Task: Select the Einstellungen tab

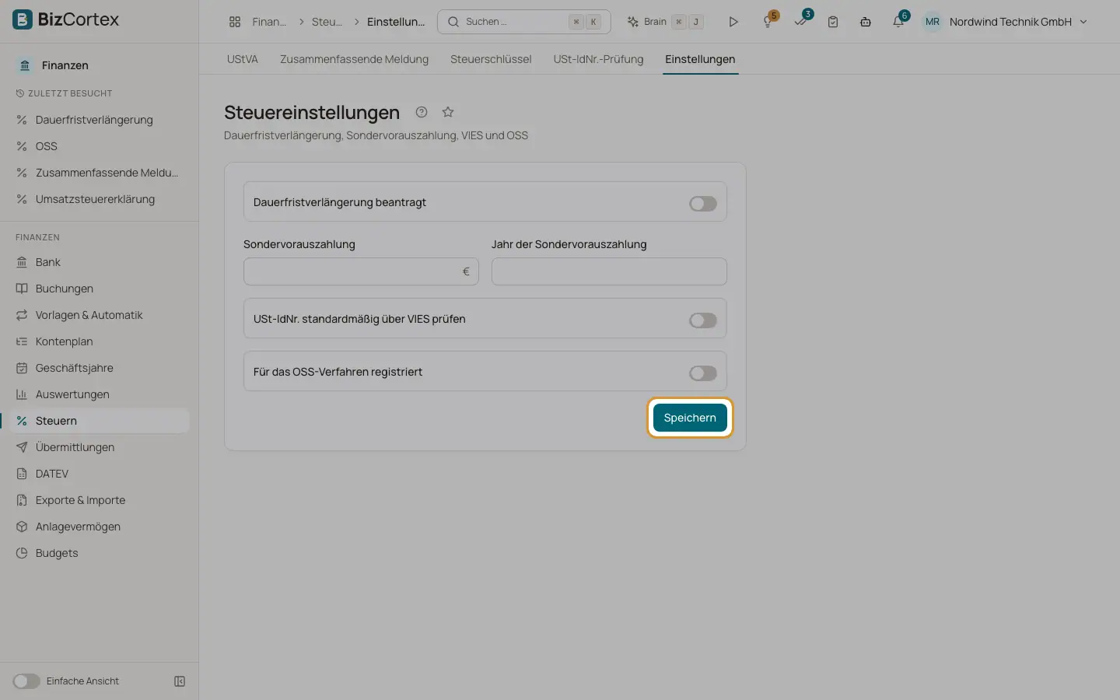Action: 700,59
